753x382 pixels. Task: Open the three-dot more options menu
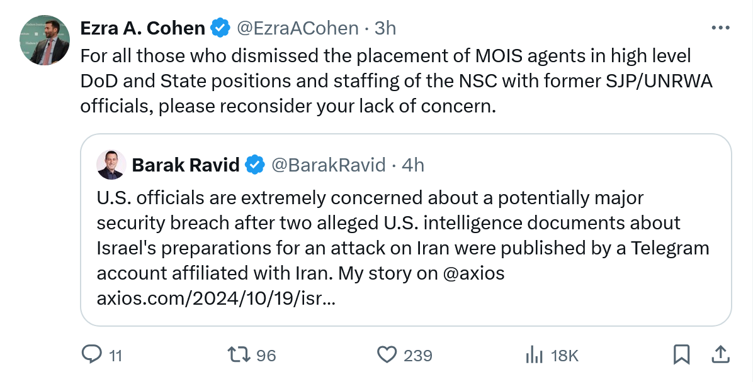coord(719,28)
